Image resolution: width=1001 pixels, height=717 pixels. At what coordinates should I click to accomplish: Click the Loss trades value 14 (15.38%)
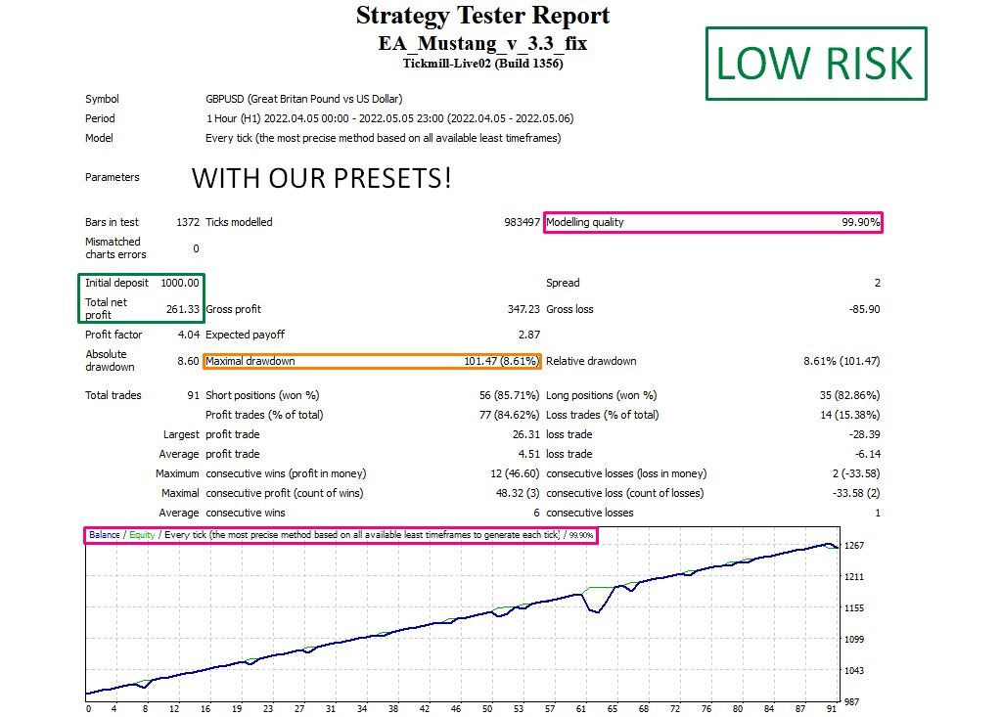(849, 416)
